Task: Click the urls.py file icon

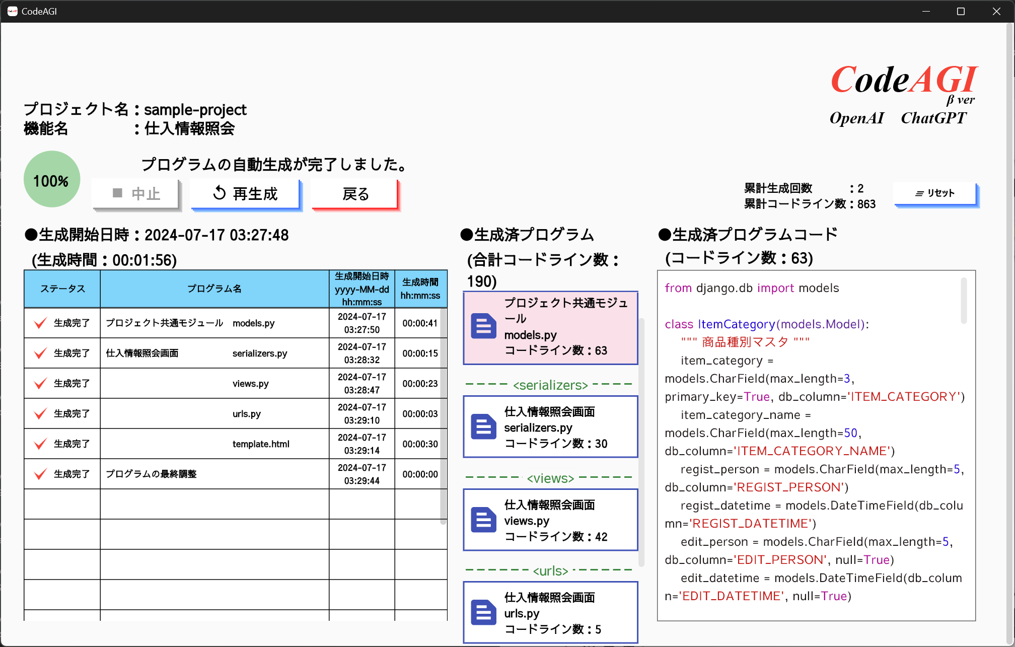Action: coord(483,613)
